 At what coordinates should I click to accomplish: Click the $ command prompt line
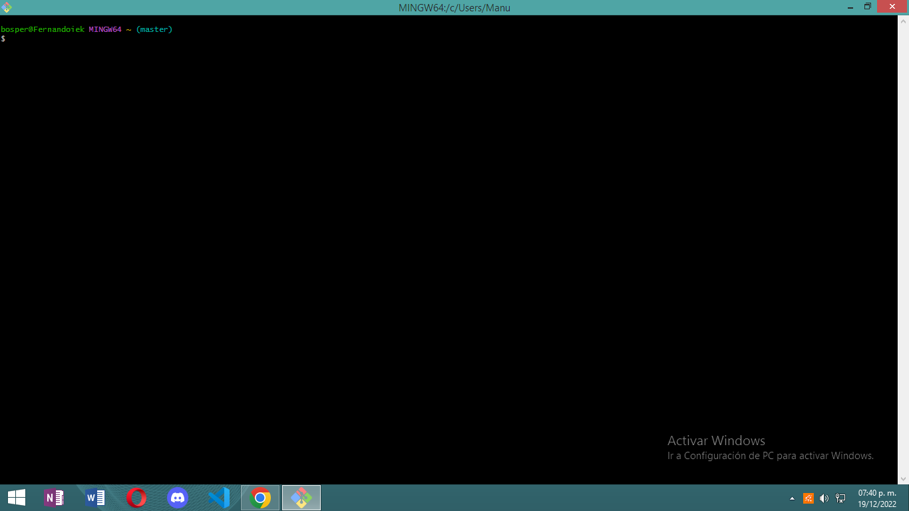(x=3, y=39)
